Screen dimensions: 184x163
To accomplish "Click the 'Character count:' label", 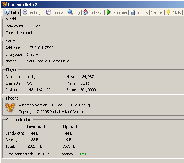I will pyautogui.click(x=19, y=33).
